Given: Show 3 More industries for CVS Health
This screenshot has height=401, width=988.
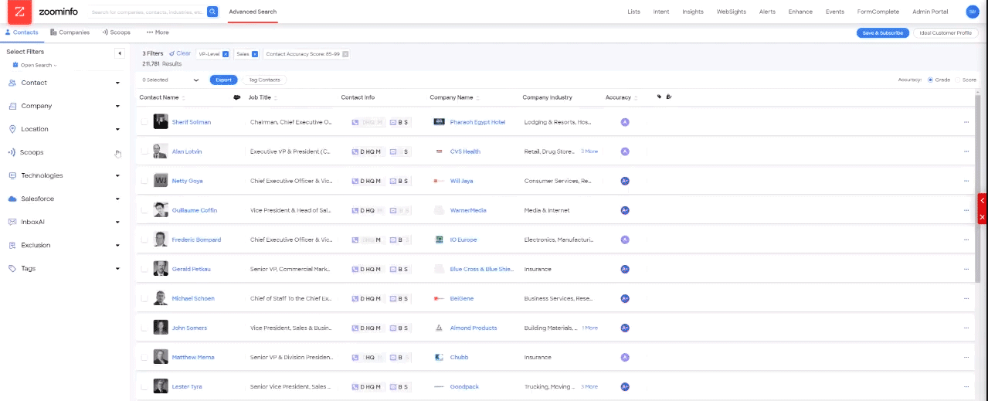Looking at the screenshot, I should point(589,151).
